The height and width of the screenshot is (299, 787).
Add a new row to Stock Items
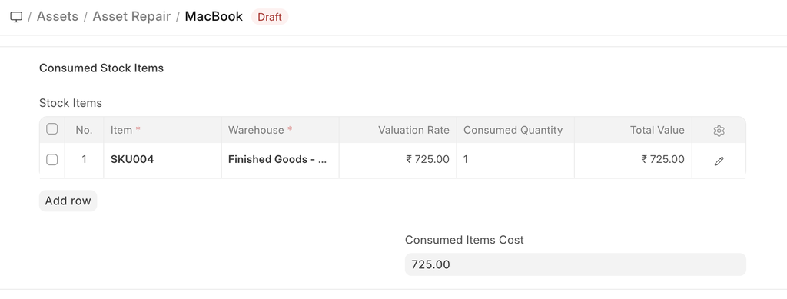coord(68,201)
